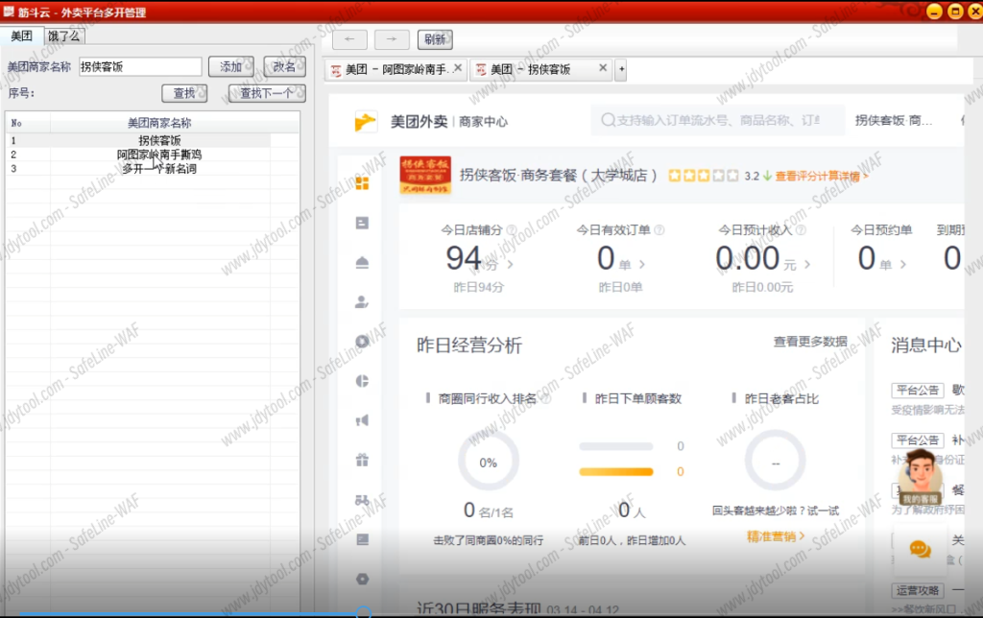983x618 pixels.
Task: Select row 2 阿图家岭南手撕鸡
Action: point(153,154)
